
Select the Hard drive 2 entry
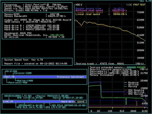(32, 29)
